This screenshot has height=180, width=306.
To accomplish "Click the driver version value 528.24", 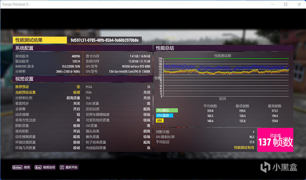I will coord(76,61).
